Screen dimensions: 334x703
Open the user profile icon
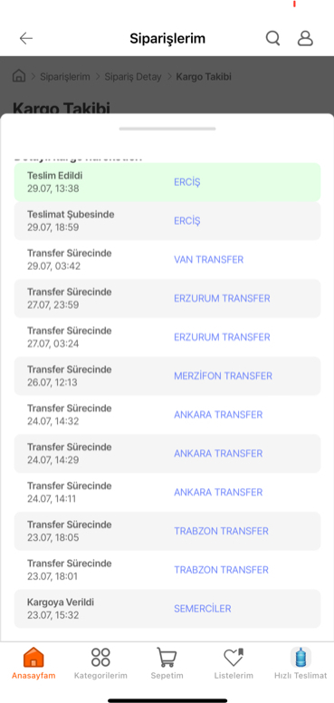pos(305,39)
